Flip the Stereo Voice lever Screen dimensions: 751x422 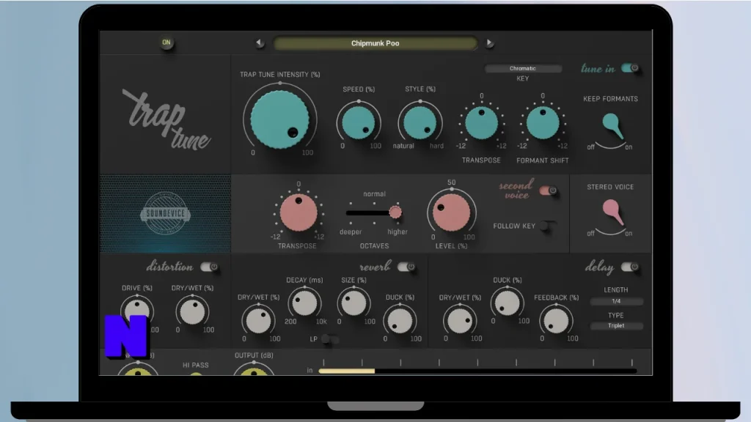612,212
